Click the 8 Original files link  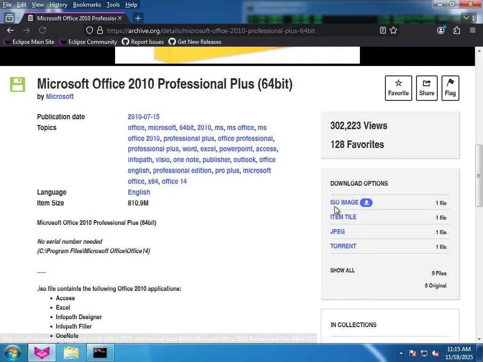point(435,286)
